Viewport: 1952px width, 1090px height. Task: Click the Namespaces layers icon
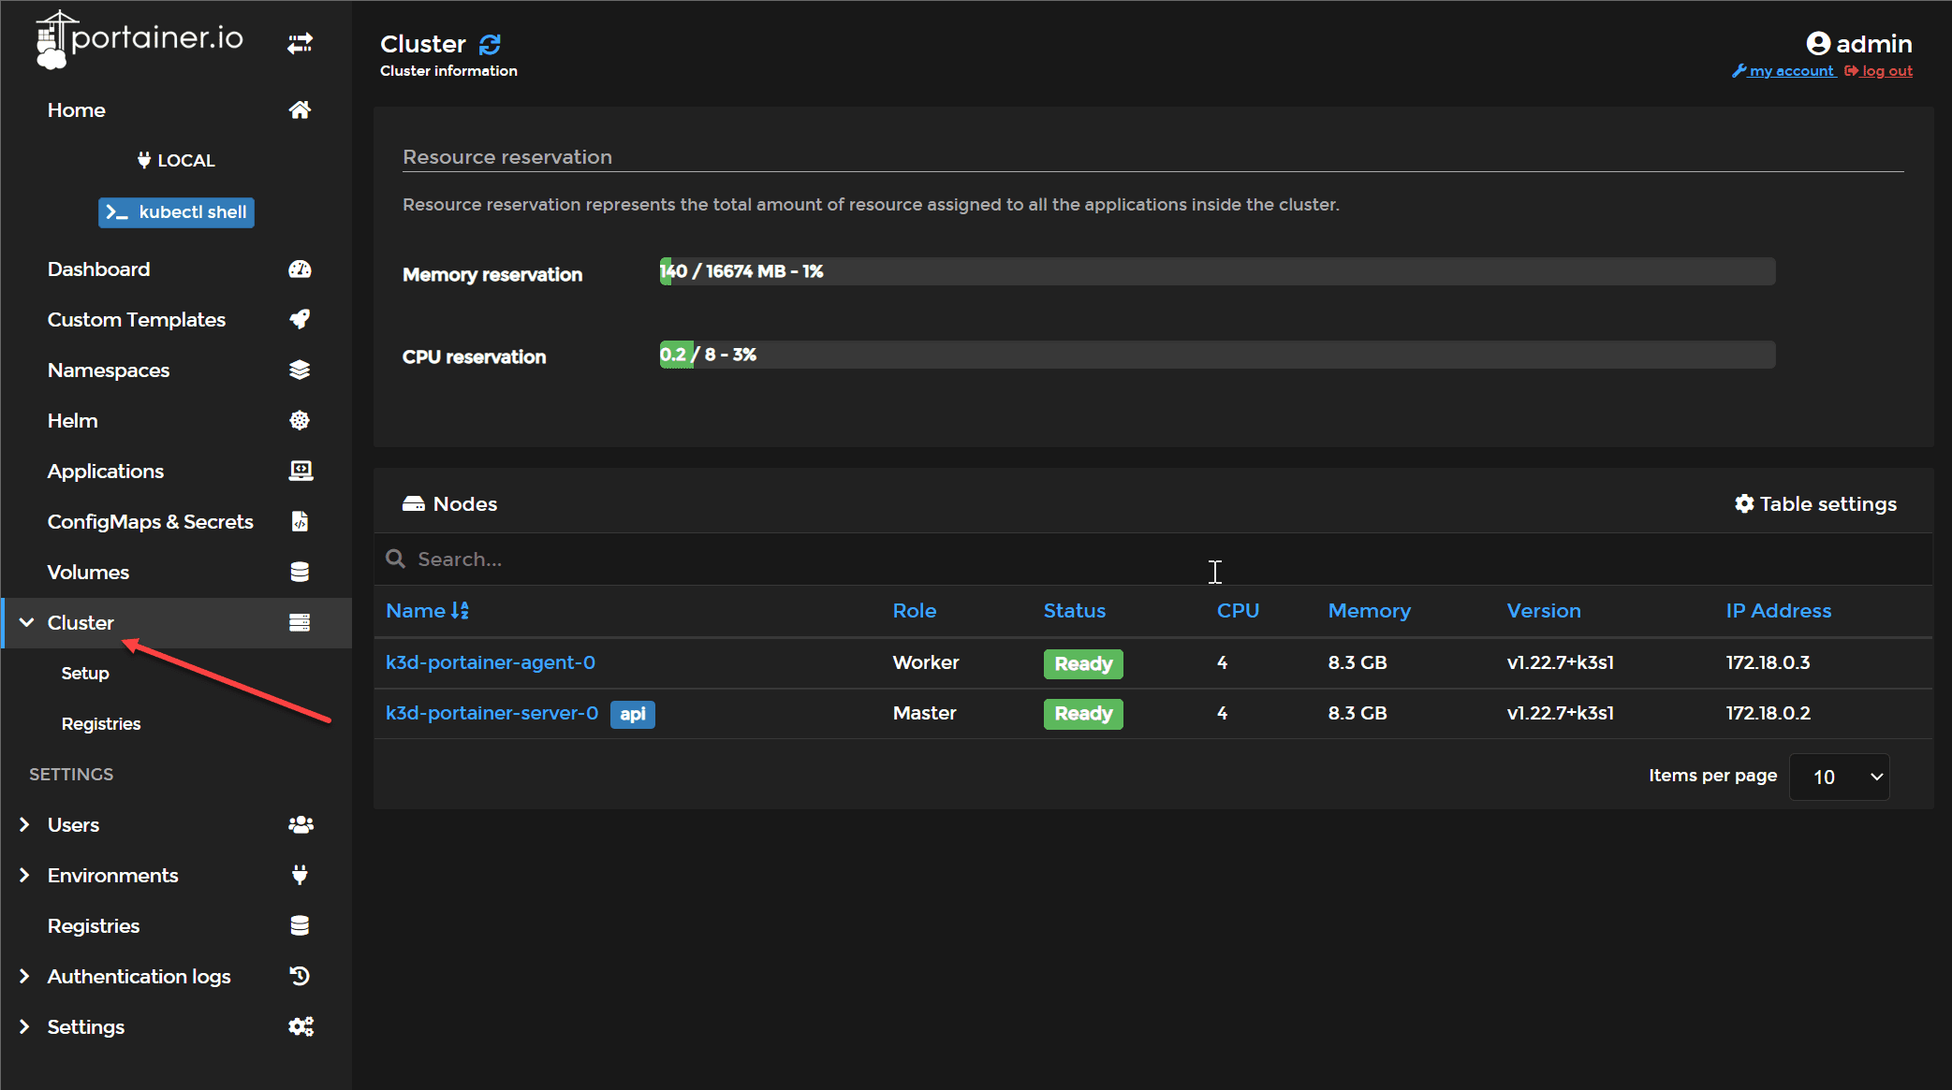pos(300,371)
